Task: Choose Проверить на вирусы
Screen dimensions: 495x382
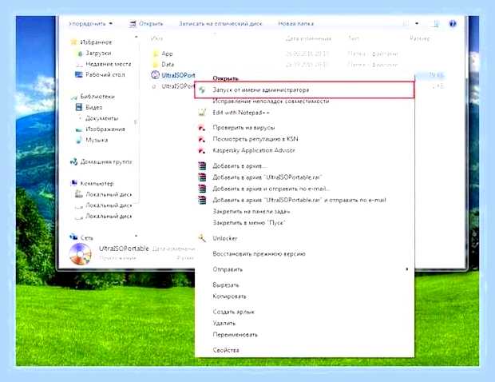Action: pyautogui.click(x=244, y=128)
